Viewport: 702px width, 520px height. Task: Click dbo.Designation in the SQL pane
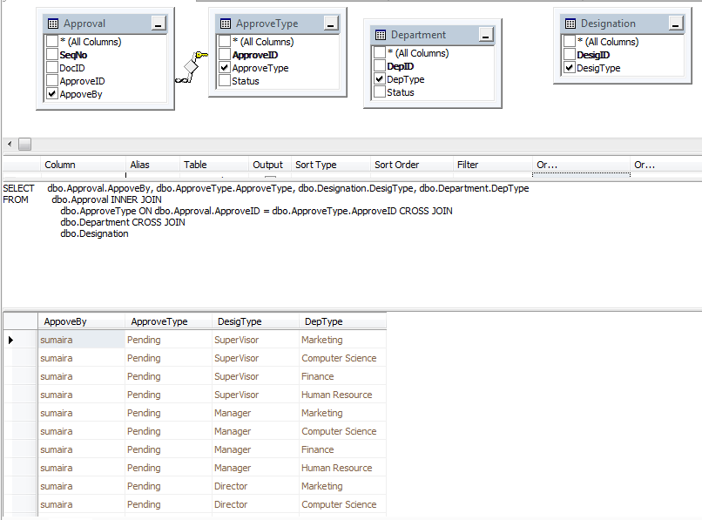click(x=94, y=233)
